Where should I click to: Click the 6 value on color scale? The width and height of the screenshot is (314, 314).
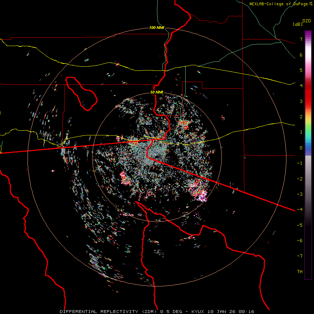coord(301,55)
